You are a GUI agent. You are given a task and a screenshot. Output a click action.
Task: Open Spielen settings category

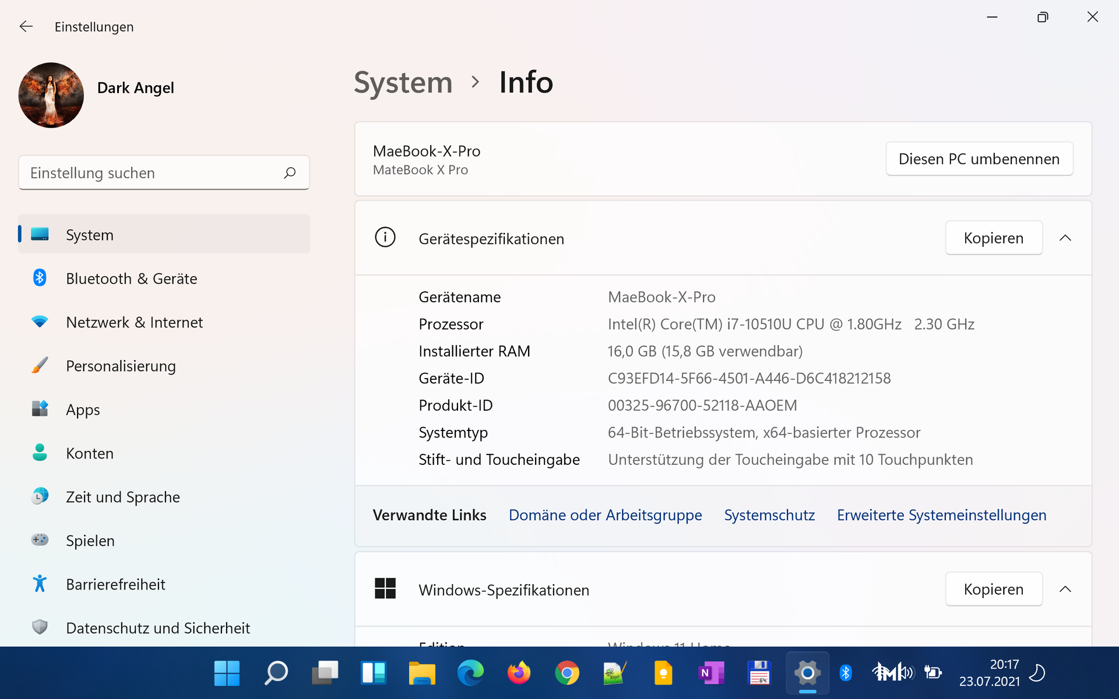point(164,541)
